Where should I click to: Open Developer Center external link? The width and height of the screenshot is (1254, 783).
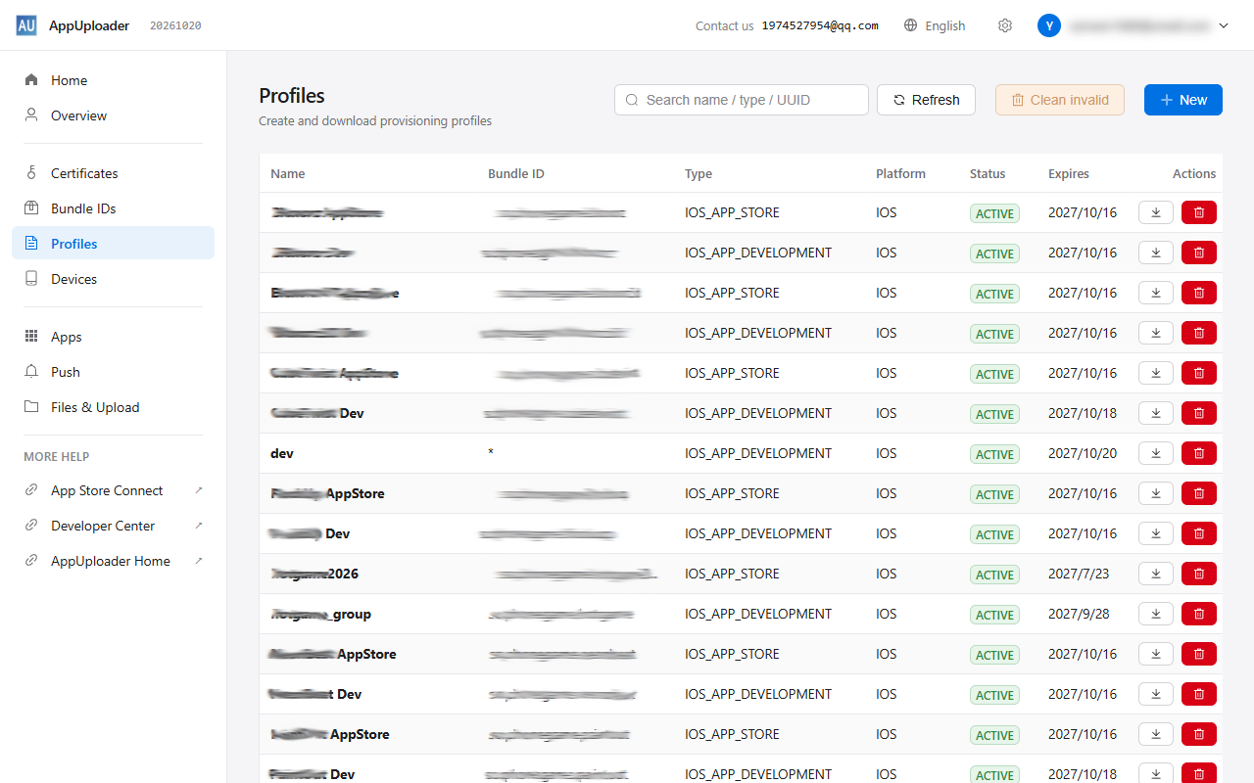[114, 526]
